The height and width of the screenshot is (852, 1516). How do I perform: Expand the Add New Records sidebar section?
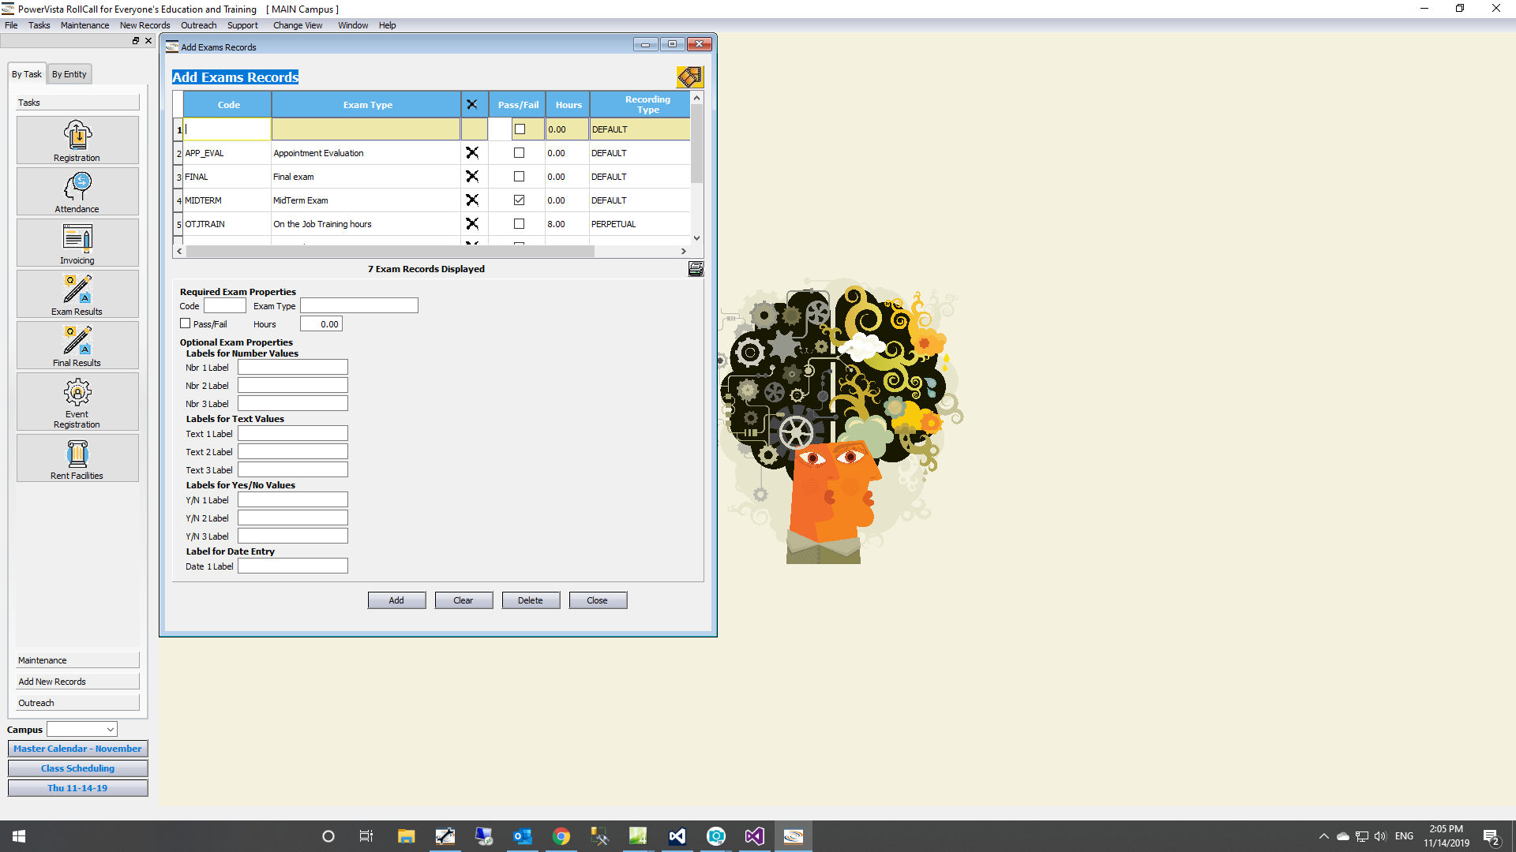click(77, 682)
